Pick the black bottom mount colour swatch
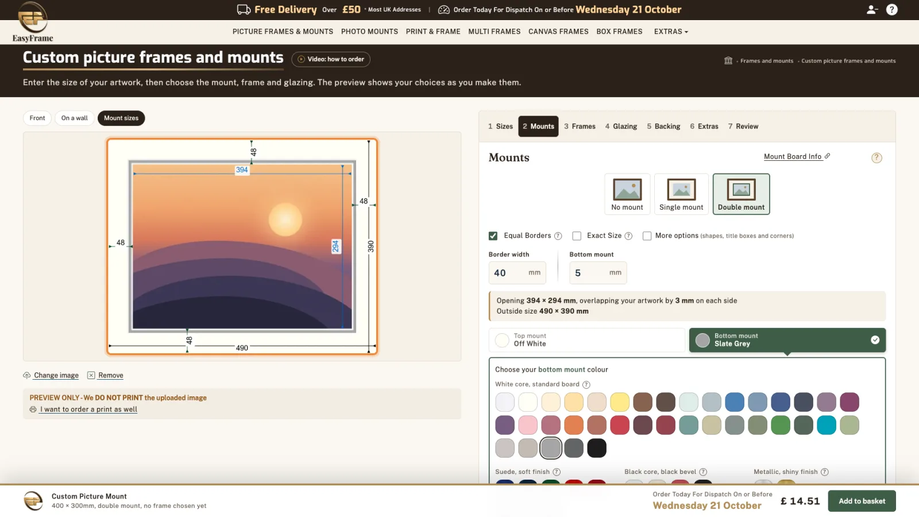This screenshot has height=517, width=919. [597, 448]
